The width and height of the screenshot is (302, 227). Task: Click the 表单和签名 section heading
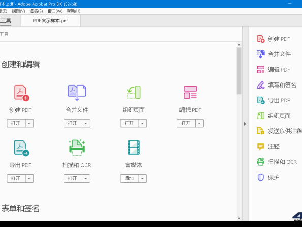coord(20,209)
